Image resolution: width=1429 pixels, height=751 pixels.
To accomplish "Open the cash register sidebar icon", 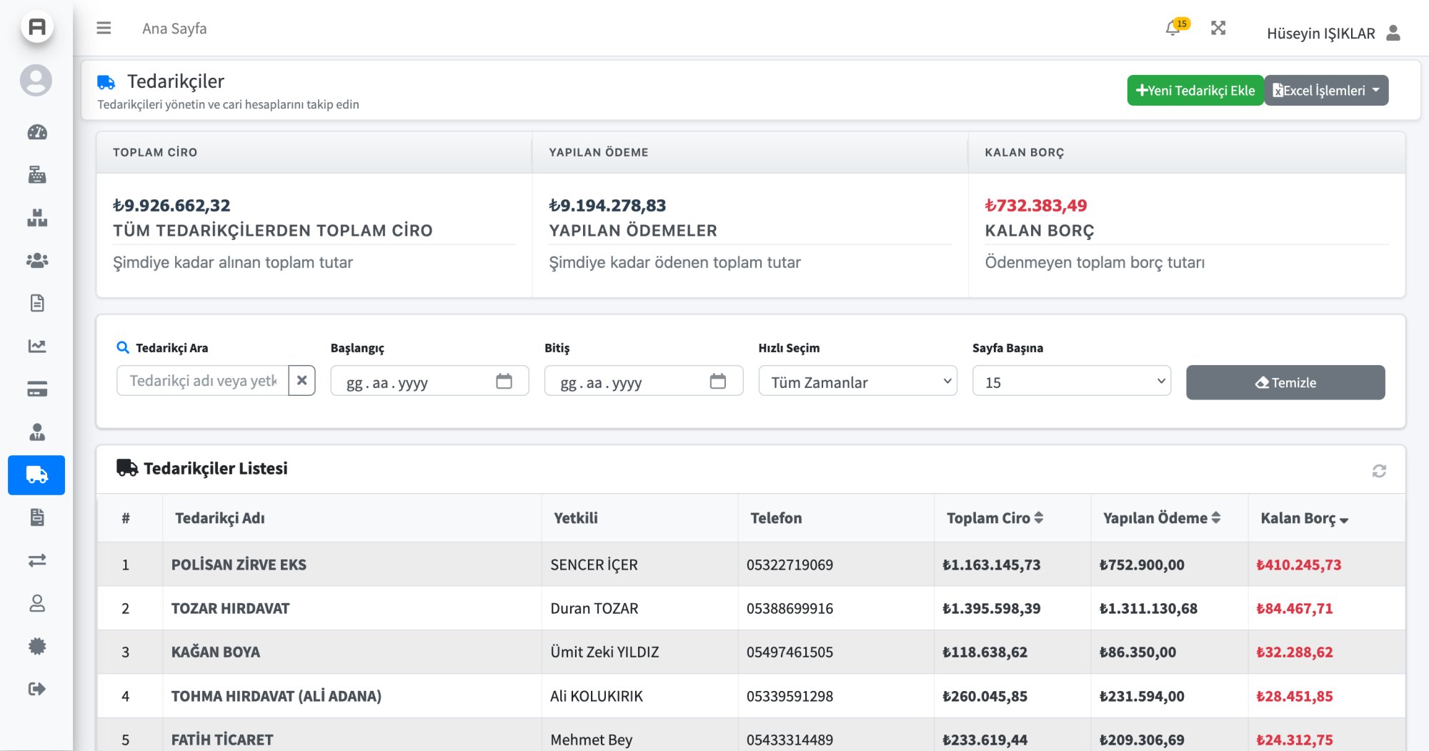I will (x=37, y=175).
